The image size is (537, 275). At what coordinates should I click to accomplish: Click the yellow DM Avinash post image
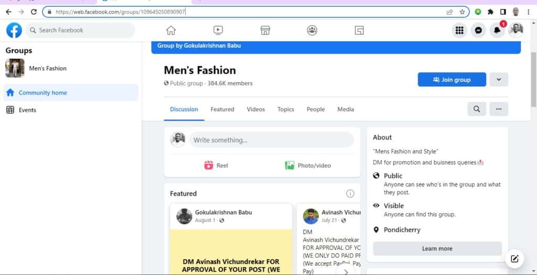tap(231, 252)
